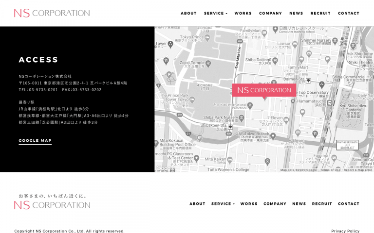Click the NS Corporation header logo
Image resolution: width=374 pixels, height=233 pixels.
52,13
